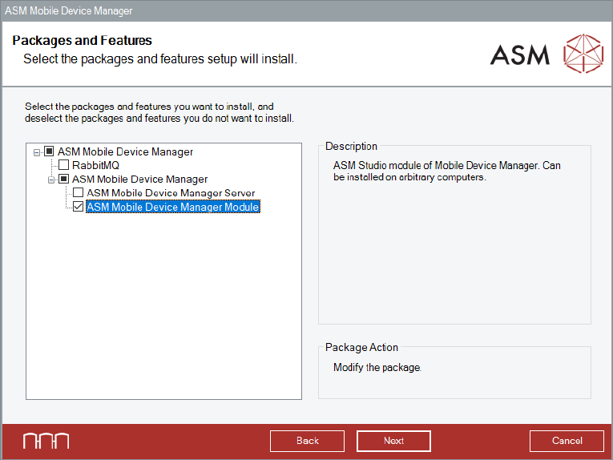The width and height of the screenshot is (613, 460).
Task: Select the second-level ASM Mobile Device Manager label
Action: (140, 179)
